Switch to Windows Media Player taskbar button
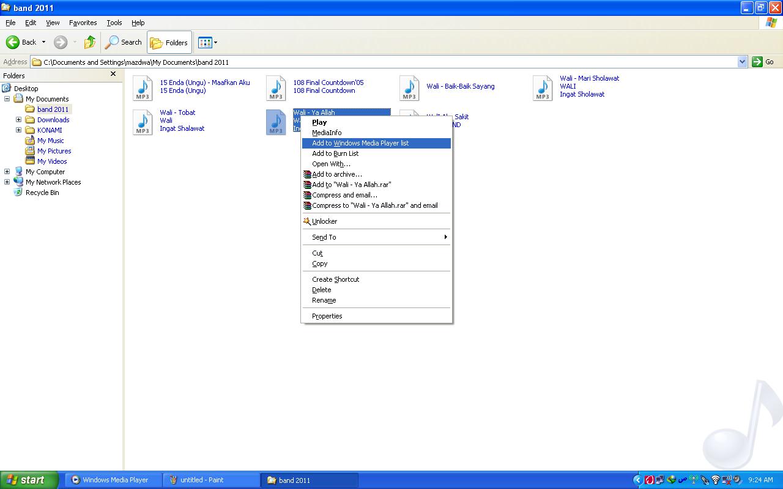This screenshot has width=783, height=489. (x=114, y=480)
